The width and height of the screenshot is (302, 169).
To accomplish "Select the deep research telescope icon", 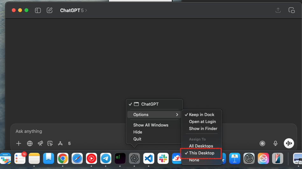I will [40, 144].
